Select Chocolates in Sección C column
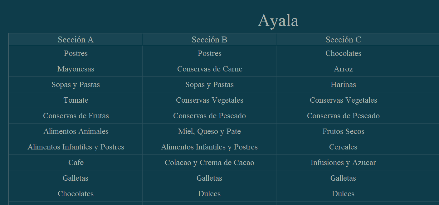Image resolution: width=439 pixels, height=205 pixels. coord(343,53)
